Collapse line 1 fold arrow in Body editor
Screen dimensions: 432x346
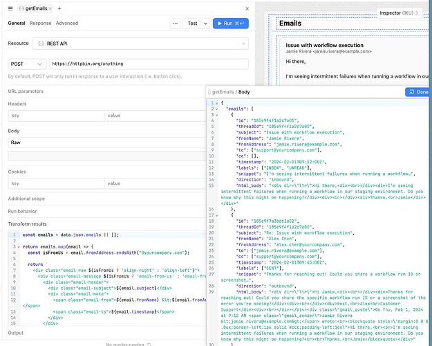tap(218, 102)
